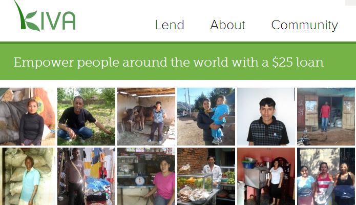Open photo of man in clothing shop
The image size is (356, 205).
point(86,176)
